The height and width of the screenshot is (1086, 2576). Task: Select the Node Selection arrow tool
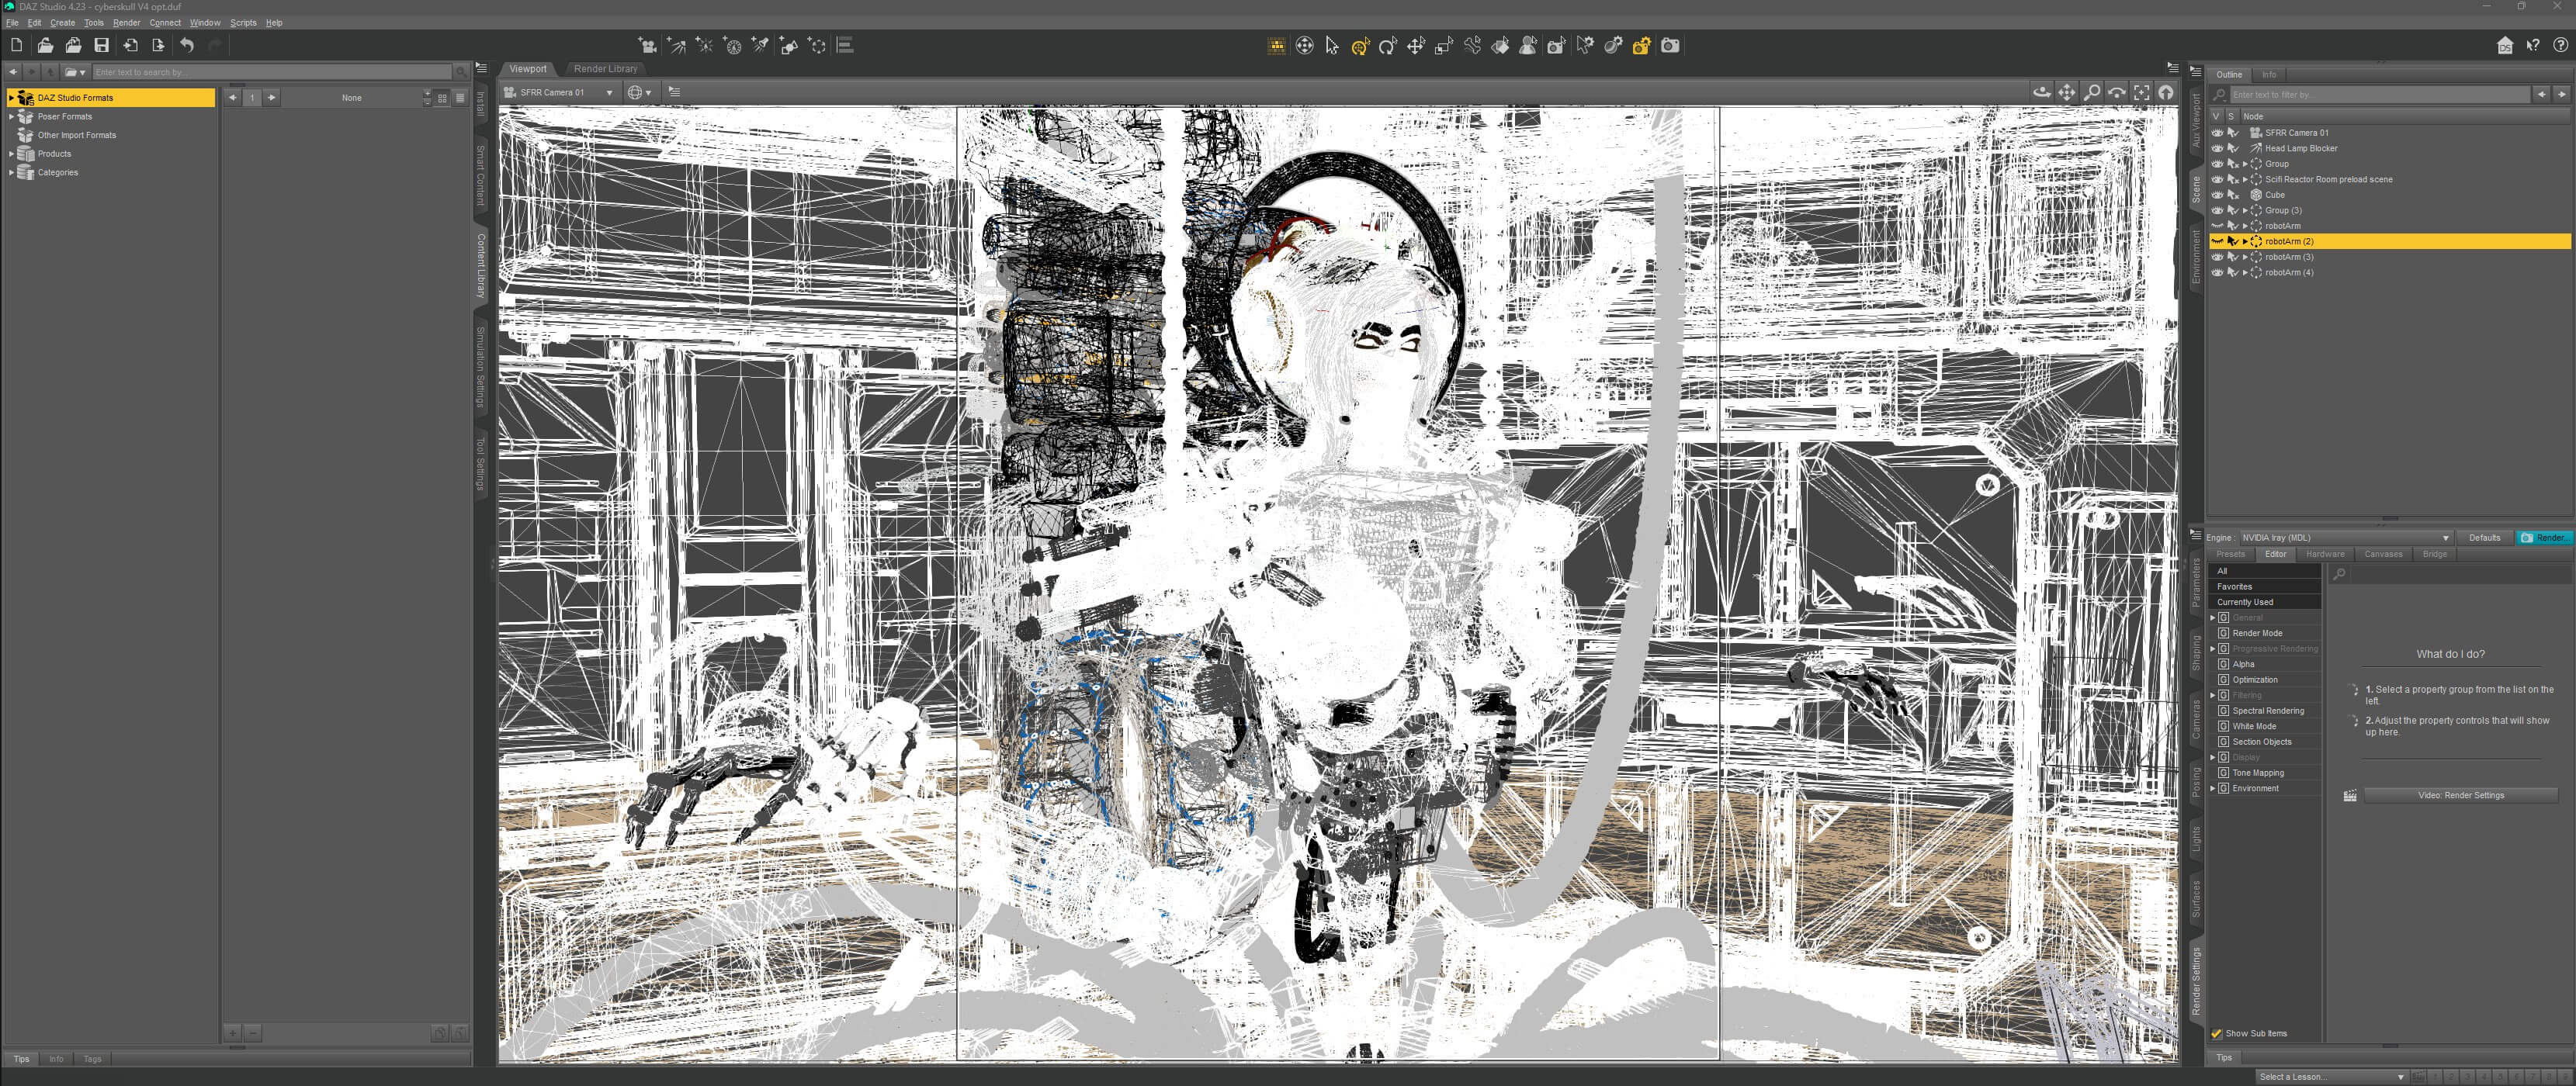click(x=1332, y=45)
